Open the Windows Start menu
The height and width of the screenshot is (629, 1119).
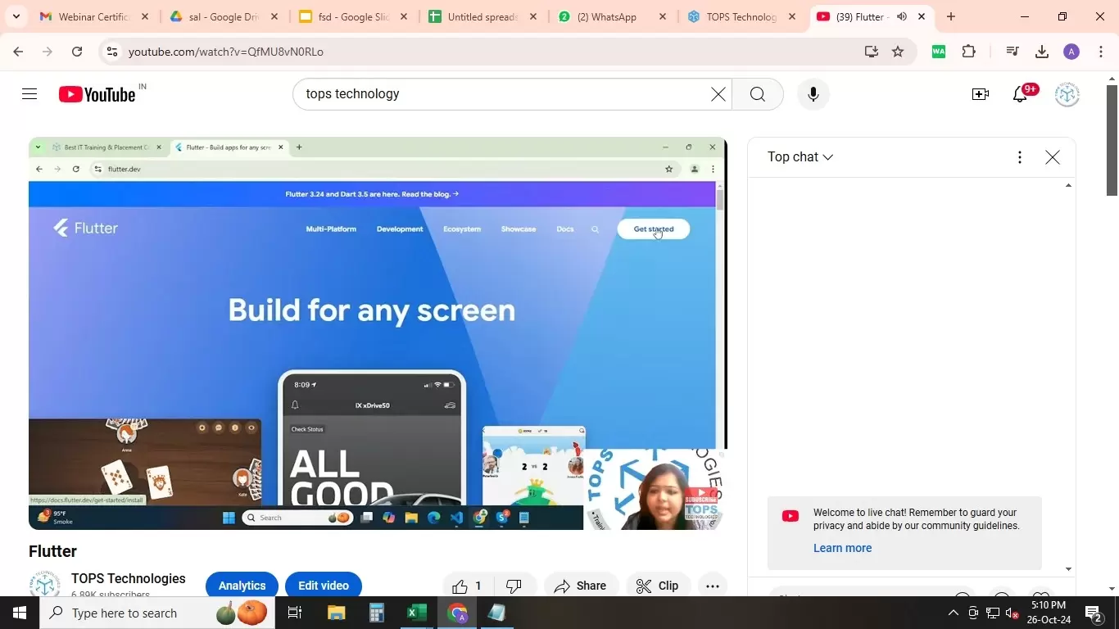(20, 613)
